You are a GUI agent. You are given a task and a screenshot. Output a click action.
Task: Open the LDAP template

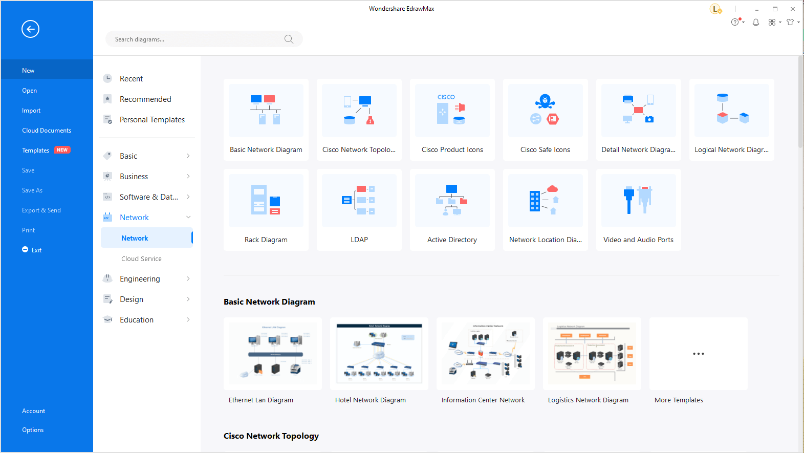click(x=359, y=210)
